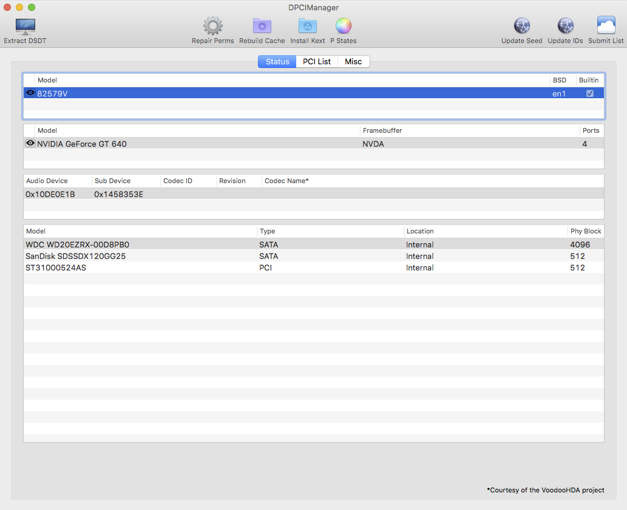Switch to the PCI List tab
Viewport: 627px width, 510px height.
[x=316, y=62]
